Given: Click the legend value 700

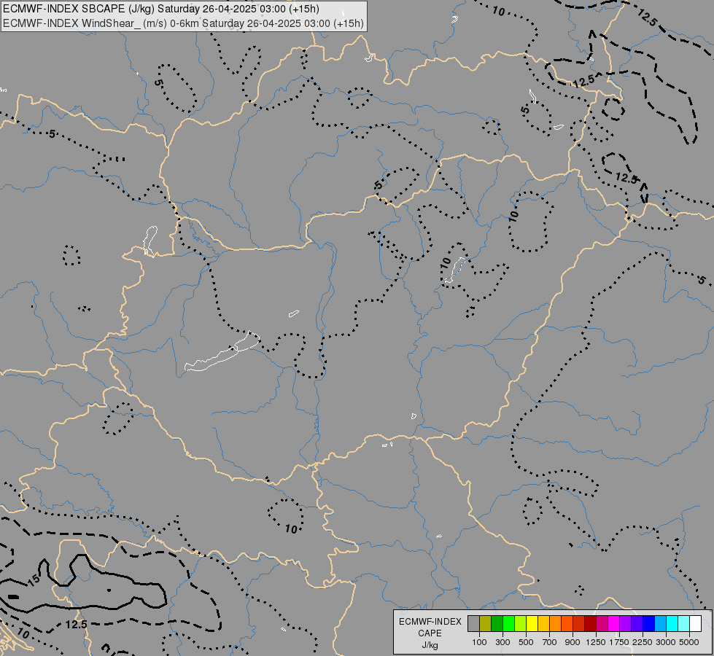Looking at the screenshot, I should click(550, 642).
